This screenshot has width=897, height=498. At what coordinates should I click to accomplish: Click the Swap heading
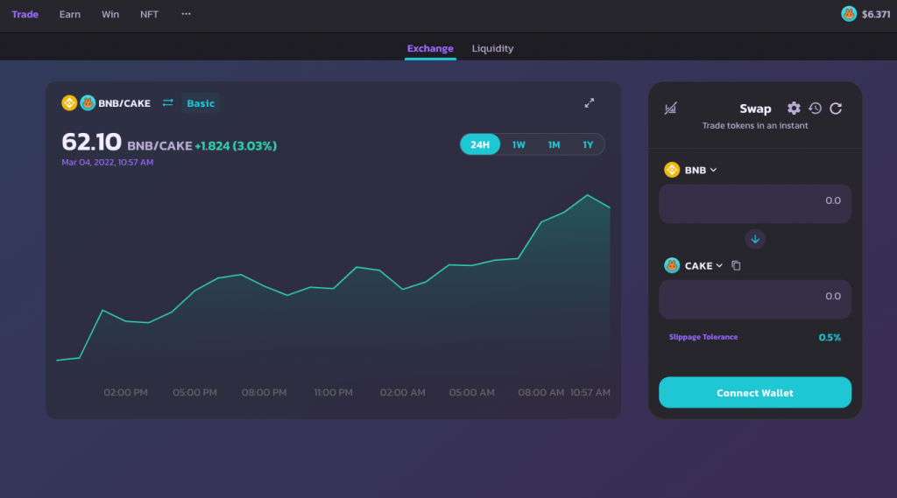(x=755, y=109)
